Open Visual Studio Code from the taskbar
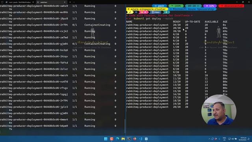 pyautogui.click(x=141, y=139)
